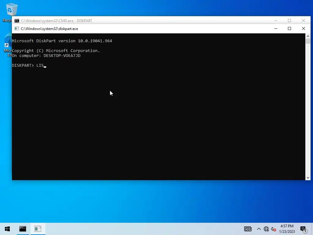This screenshot has width=313, height=235.
Task: Click the 'C:\Windows\system32\CMD.exe - DISKPART' title
Action: (x=56, y=21)
